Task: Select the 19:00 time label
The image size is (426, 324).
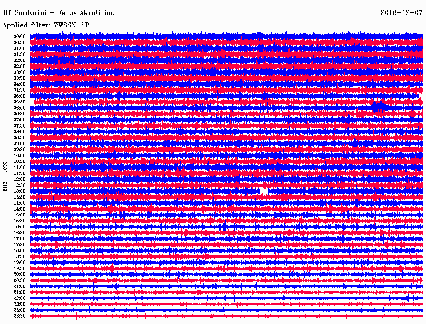Action: tap(20, 263)
